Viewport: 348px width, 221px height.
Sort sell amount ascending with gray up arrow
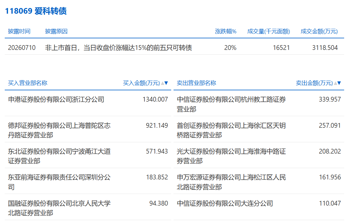(x=335, y=83)
